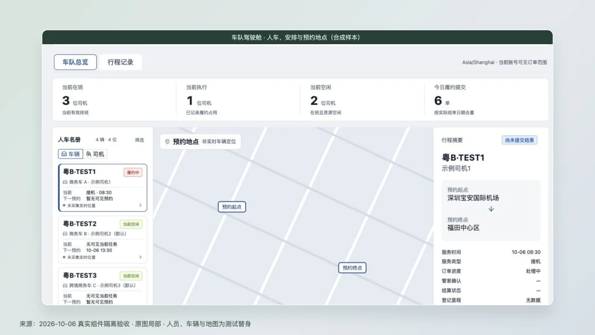Image resolution: width=595 pixels, height=335 pixels.
Task: Select the 车辆 roster view
Action: point(70,154)
